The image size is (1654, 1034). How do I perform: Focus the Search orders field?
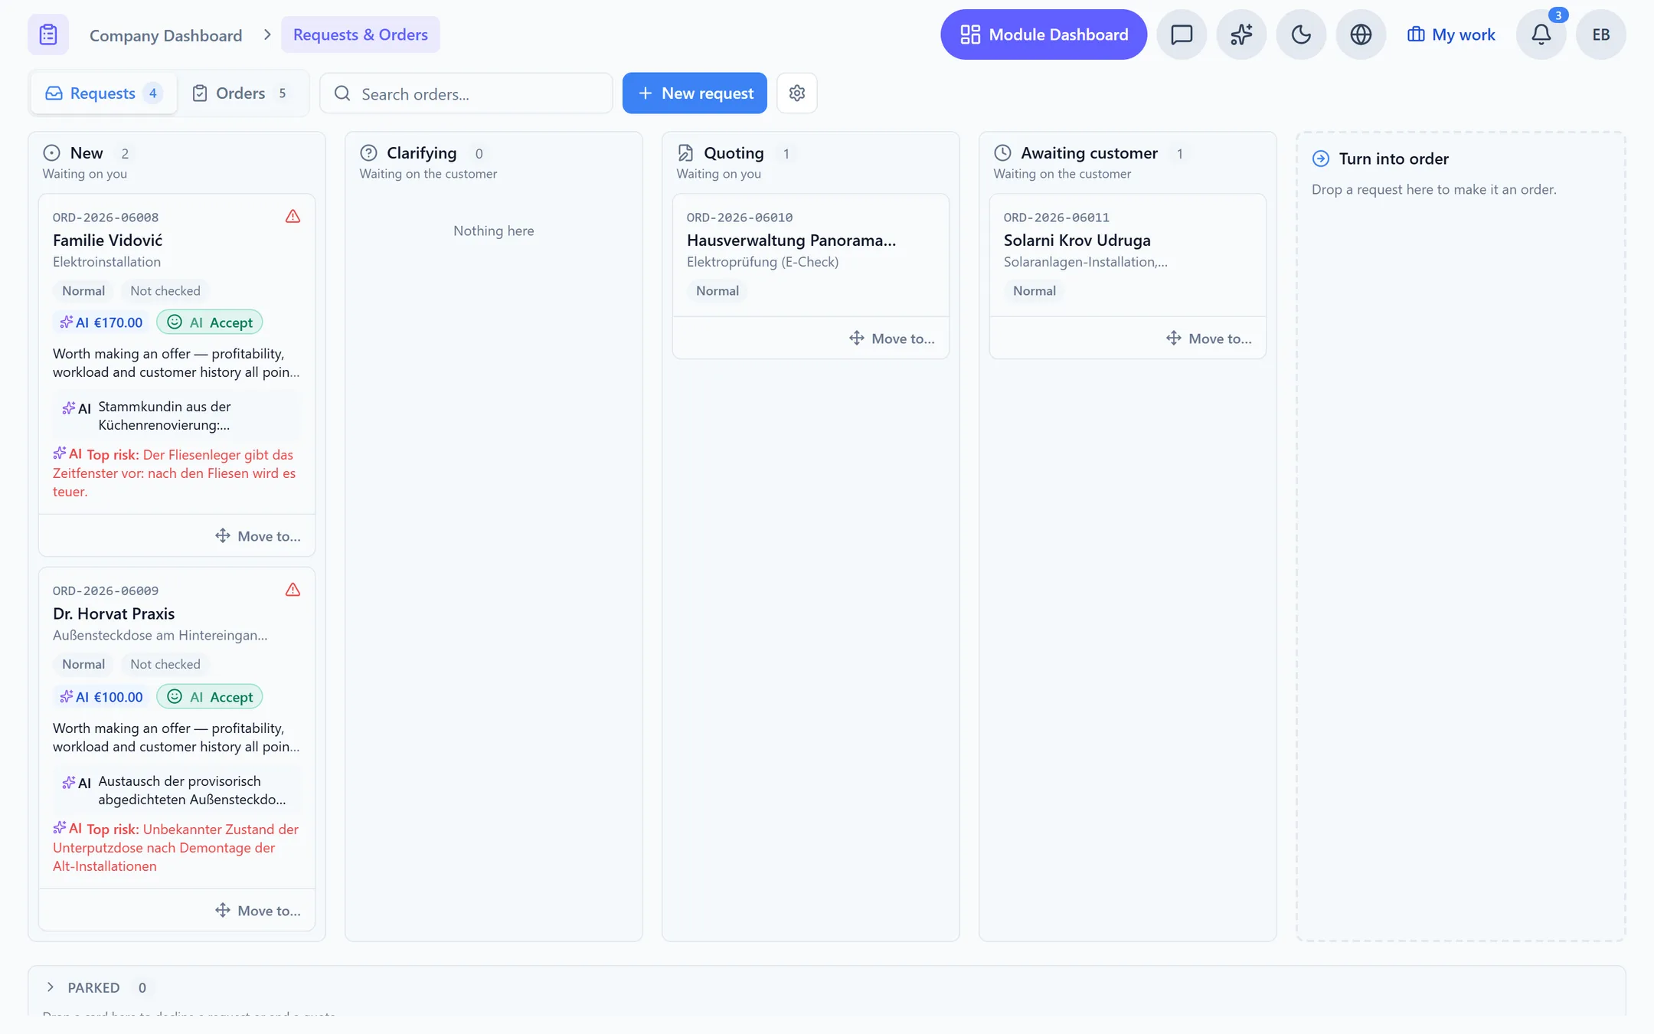tap(466, 93)
